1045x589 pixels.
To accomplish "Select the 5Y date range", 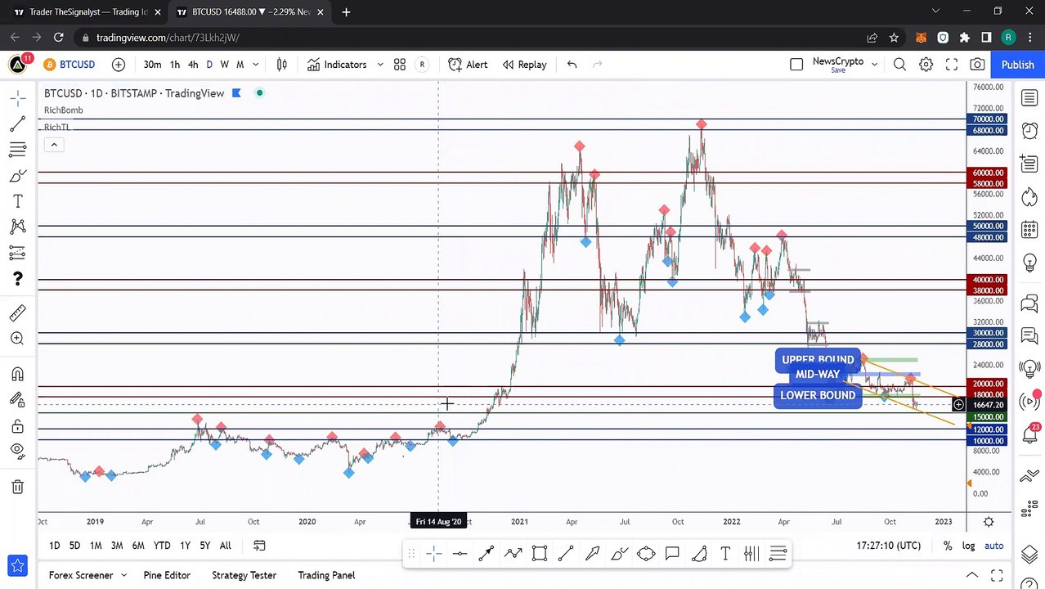I will (204, 546).
